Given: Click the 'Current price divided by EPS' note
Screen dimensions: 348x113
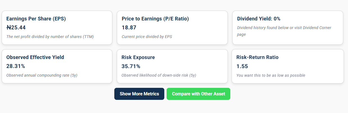Looking at the screenshot, I should (147, 37).
